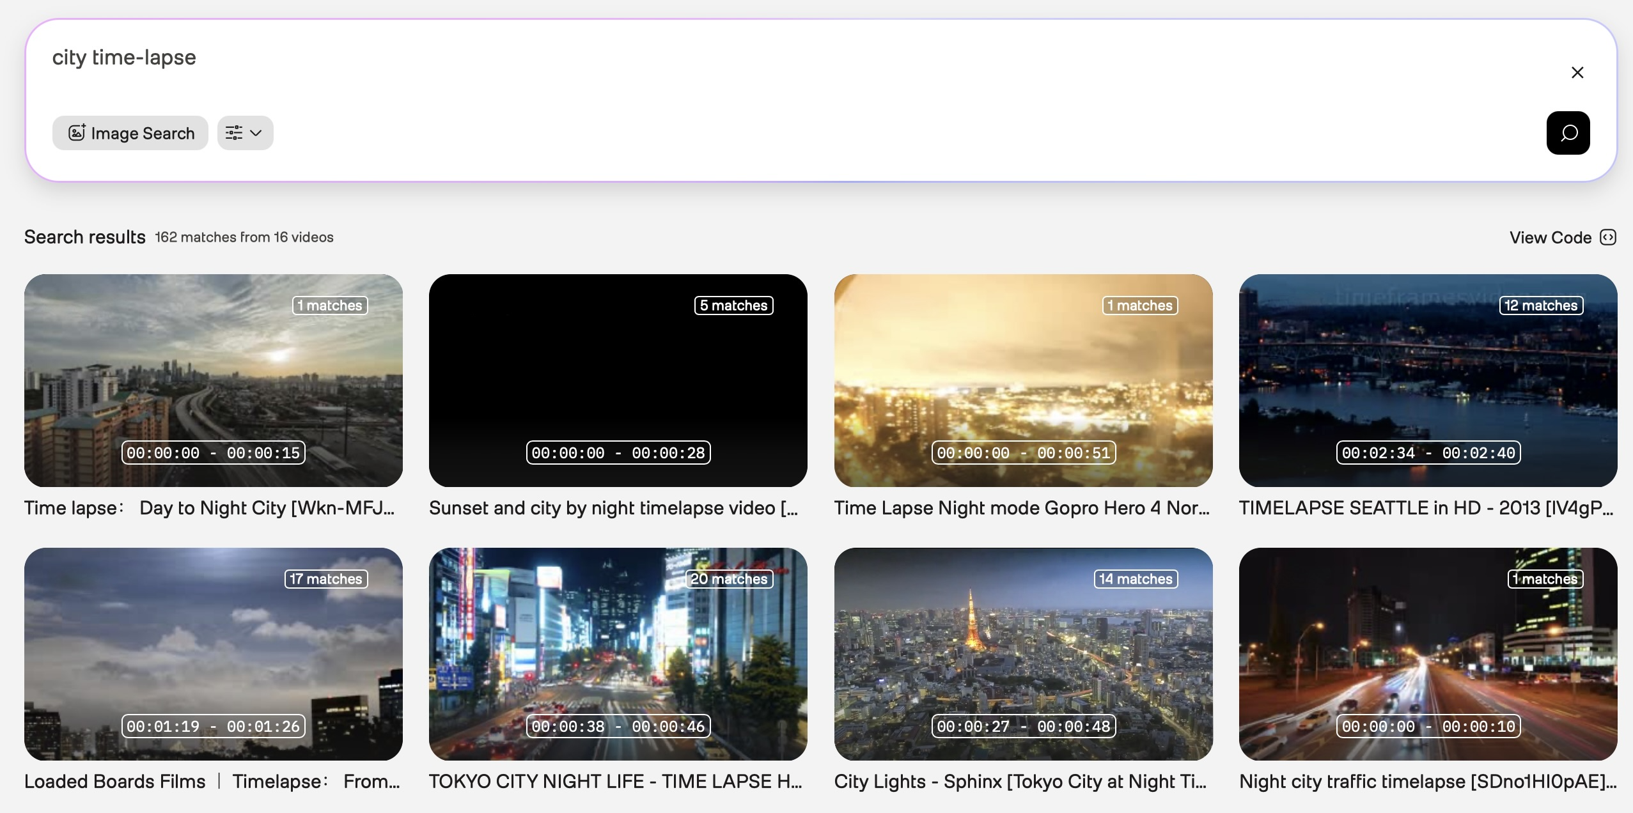The width and height of the screenshot is (1633, 813).
Task: Clear the search query with X icon
Action: tap(1577, 73)
